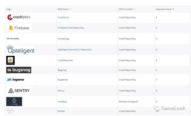Click the SDK Name header text

pyautogui.click(x=63, y=9)
